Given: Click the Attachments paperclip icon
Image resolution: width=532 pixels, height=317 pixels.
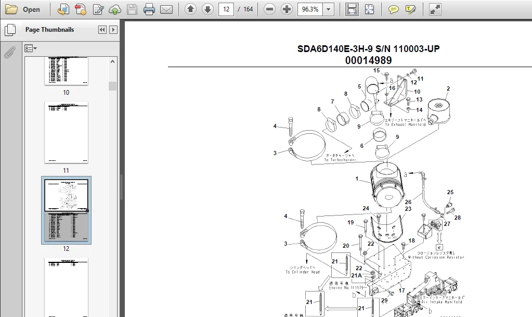Looking at the screenshot, I should [x=10, y=53].
